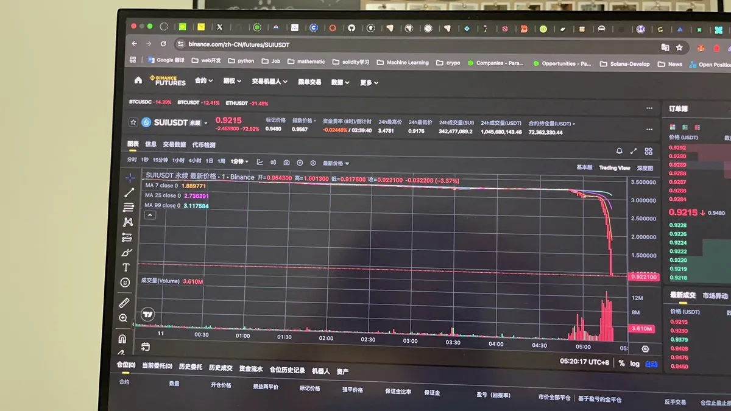731x411 pixels.
Task: Take a chart snapshot with camera icon
Action: tap(286, 163)
